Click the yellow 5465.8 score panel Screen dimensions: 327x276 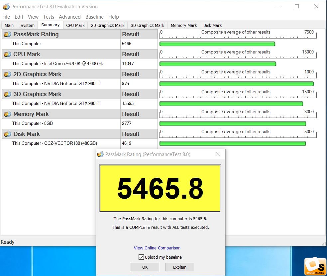pos(160,188)
